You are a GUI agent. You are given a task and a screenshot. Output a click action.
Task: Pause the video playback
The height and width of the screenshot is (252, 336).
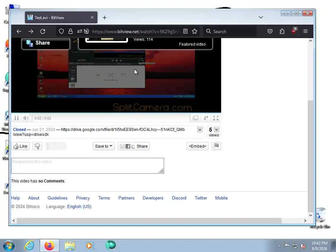click(x=16, y=118)
